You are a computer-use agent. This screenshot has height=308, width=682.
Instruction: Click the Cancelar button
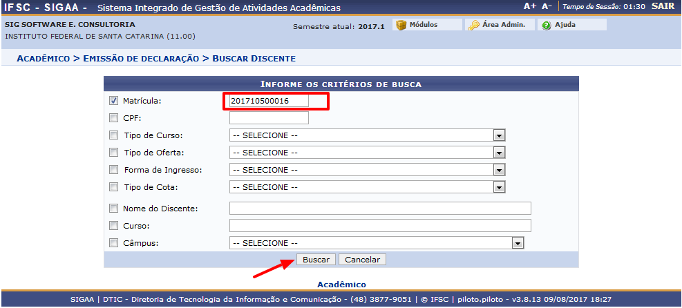(362, 260)
